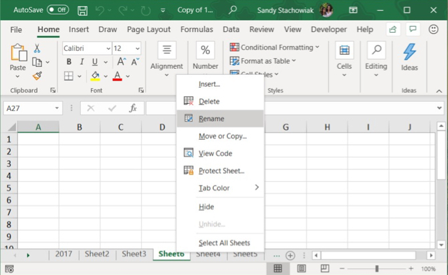Collapse the ribbon with the caret
The height and width of the screenshot is (275, 448).
tap(439, 91)
